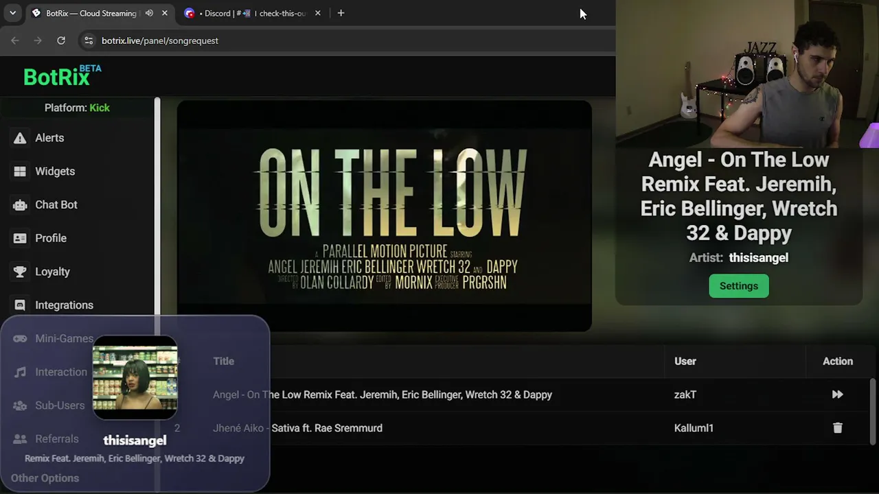The width and height of the screenshot is (879, 494).
Task: Open the browser tab search dropdown
Action: pyautogui.click(x=12, y=13)
